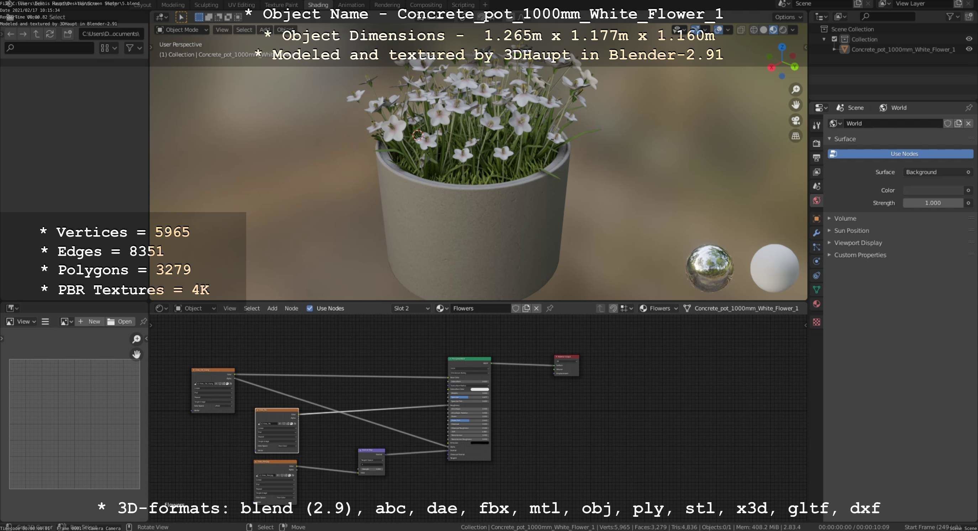Switch to the Animation workspace tab
Screen dimensions: 978x531
tap(351, 5)
